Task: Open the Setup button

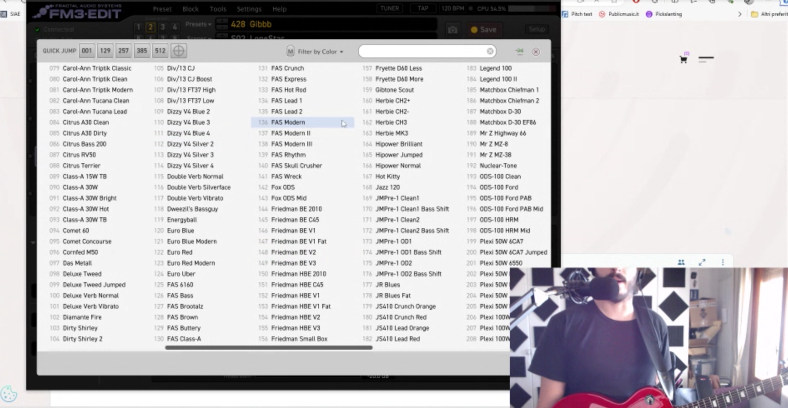Action: (x=537, y=29)
